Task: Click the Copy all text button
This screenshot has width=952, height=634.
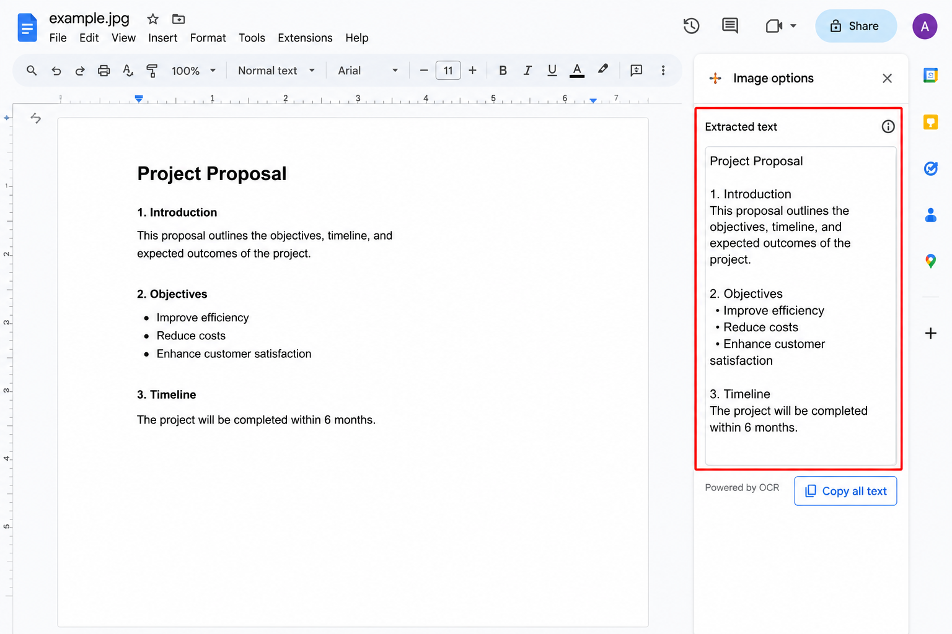Action: click(845, 491)
